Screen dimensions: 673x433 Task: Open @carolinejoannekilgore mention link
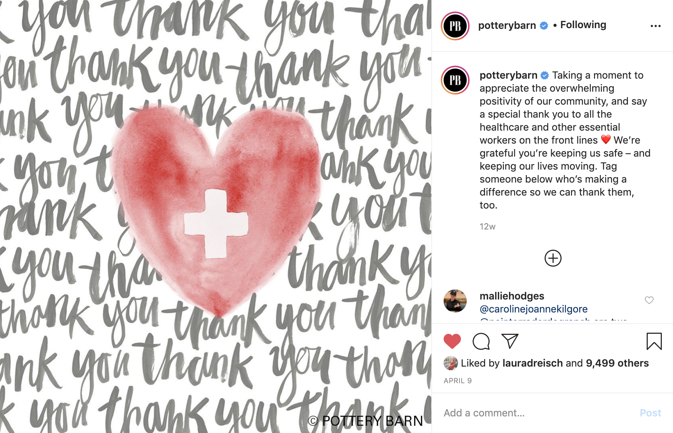533,309
